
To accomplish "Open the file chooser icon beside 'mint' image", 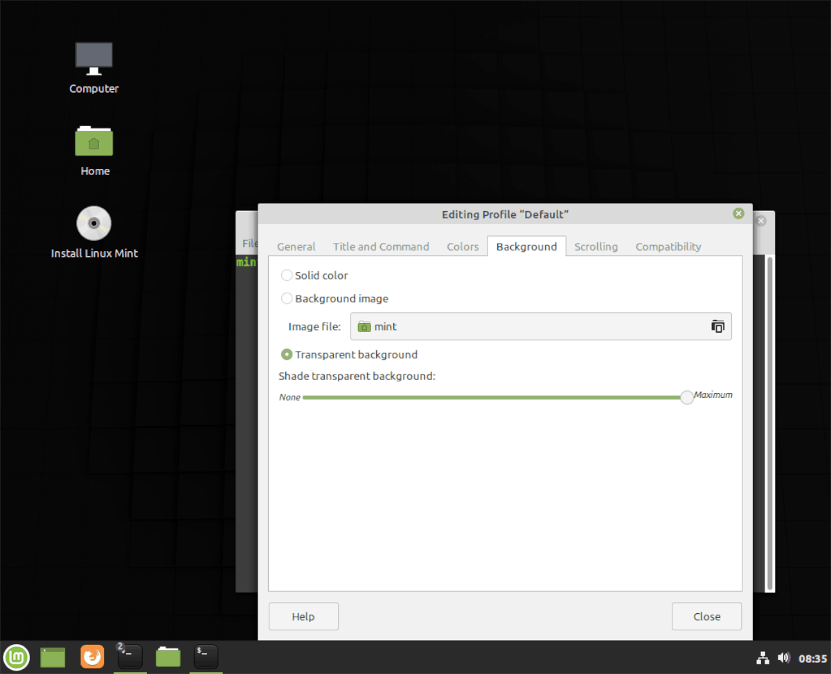I will pos(717,326).
